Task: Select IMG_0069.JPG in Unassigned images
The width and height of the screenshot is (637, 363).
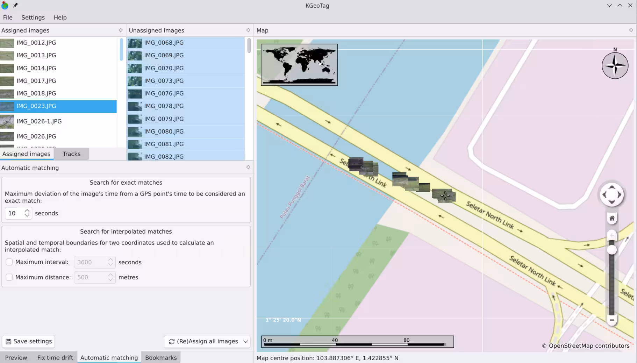Action: 186,55
